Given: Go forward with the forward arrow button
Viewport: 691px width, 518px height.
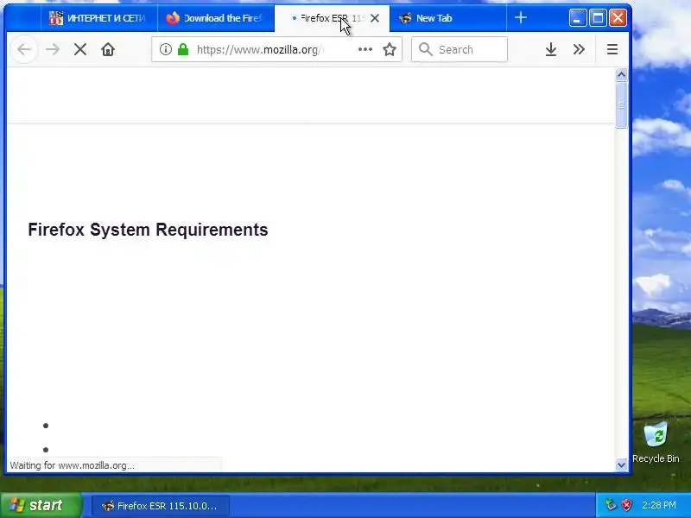Looking at the screenshot, I should [53, 49].
